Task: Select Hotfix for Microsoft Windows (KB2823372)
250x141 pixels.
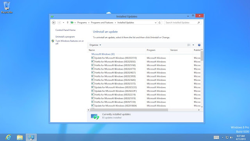Action: pos(115,84)
